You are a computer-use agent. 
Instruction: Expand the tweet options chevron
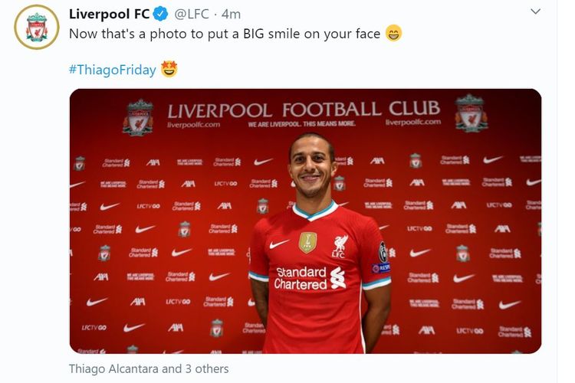click(535, 11)
